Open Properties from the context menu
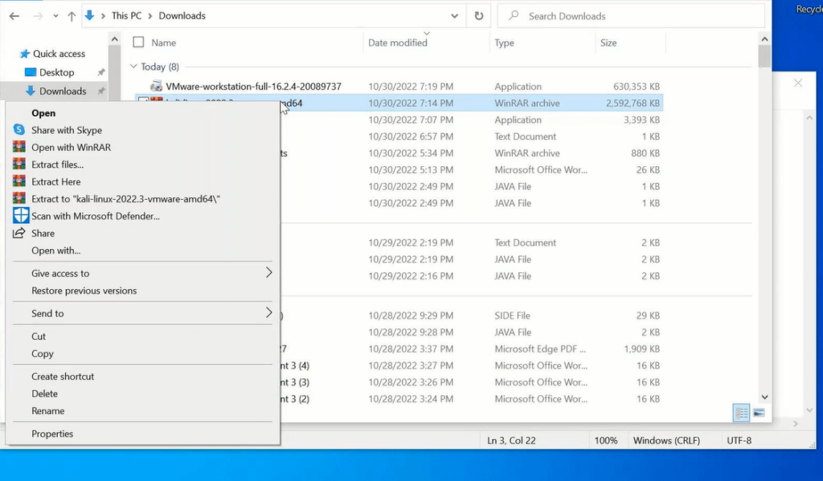The image size is (823, 481). [x=52, y=434]
